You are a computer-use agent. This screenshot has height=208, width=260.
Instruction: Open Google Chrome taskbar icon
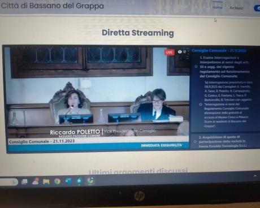point(57,181)
